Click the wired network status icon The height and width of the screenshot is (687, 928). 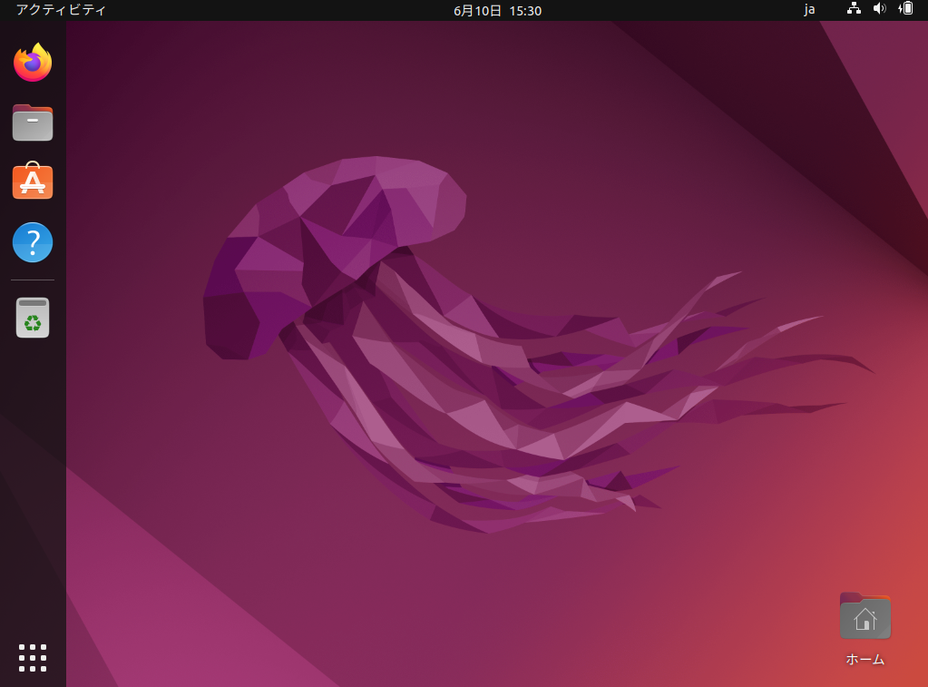[x=854, y=8]
